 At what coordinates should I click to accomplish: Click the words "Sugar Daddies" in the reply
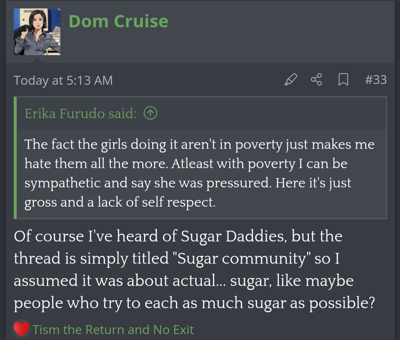tap(233, 236)
